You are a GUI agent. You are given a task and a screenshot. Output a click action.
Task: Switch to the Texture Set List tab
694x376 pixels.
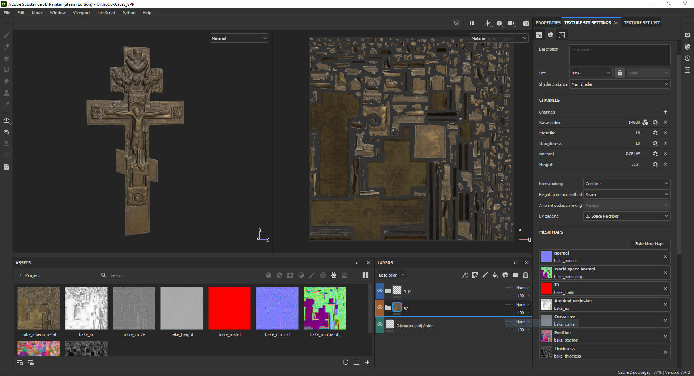(642, 23)
